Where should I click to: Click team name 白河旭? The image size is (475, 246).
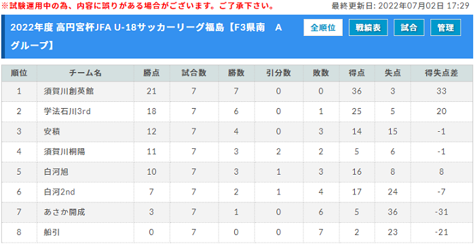[56, 172]
